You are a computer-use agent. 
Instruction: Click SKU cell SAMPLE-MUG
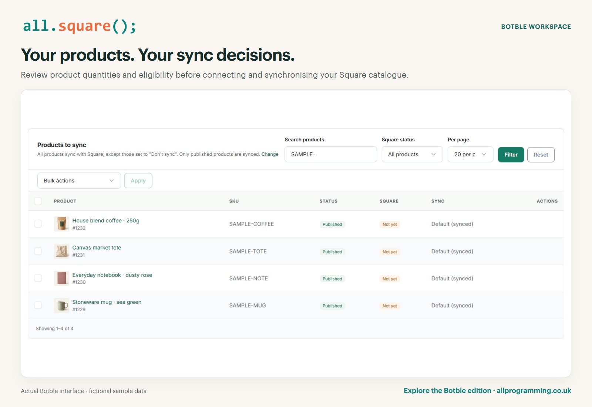pos(248,305)
